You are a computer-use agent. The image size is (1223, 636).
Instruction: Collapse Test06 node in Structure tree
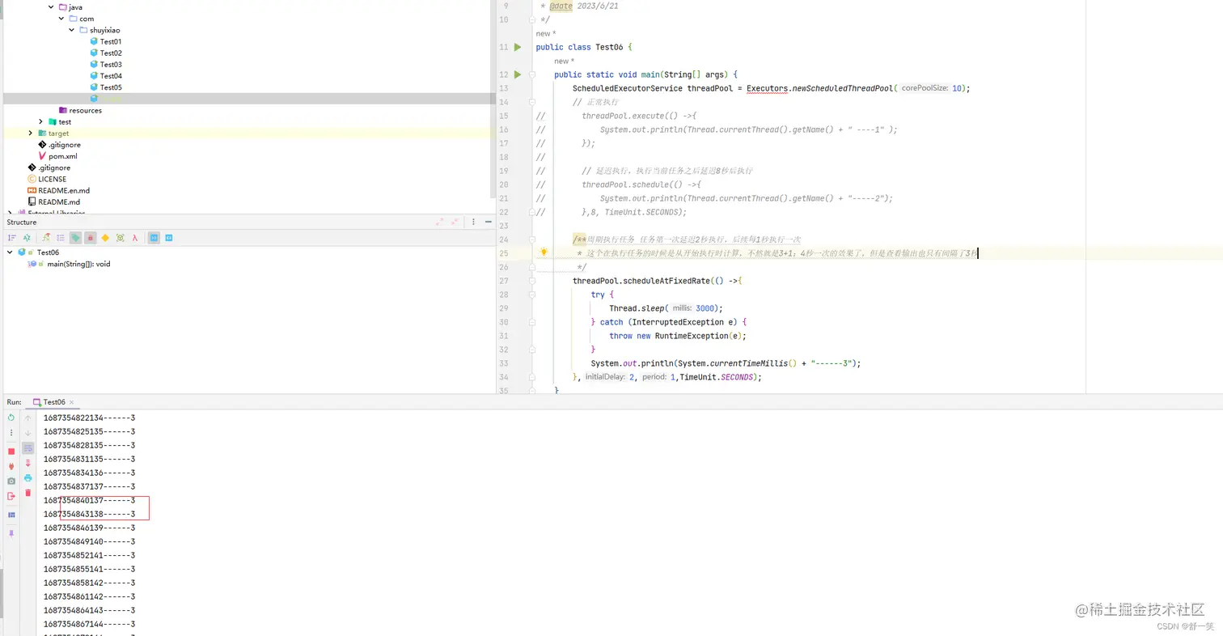10,252
